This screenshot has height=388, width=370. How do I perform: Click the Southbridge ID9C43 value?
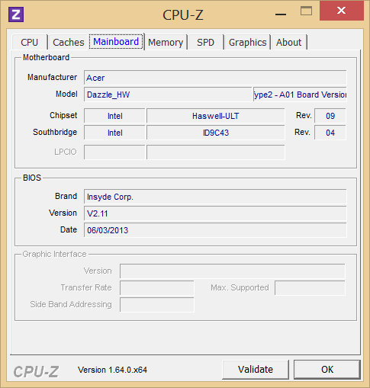(216, 133)
